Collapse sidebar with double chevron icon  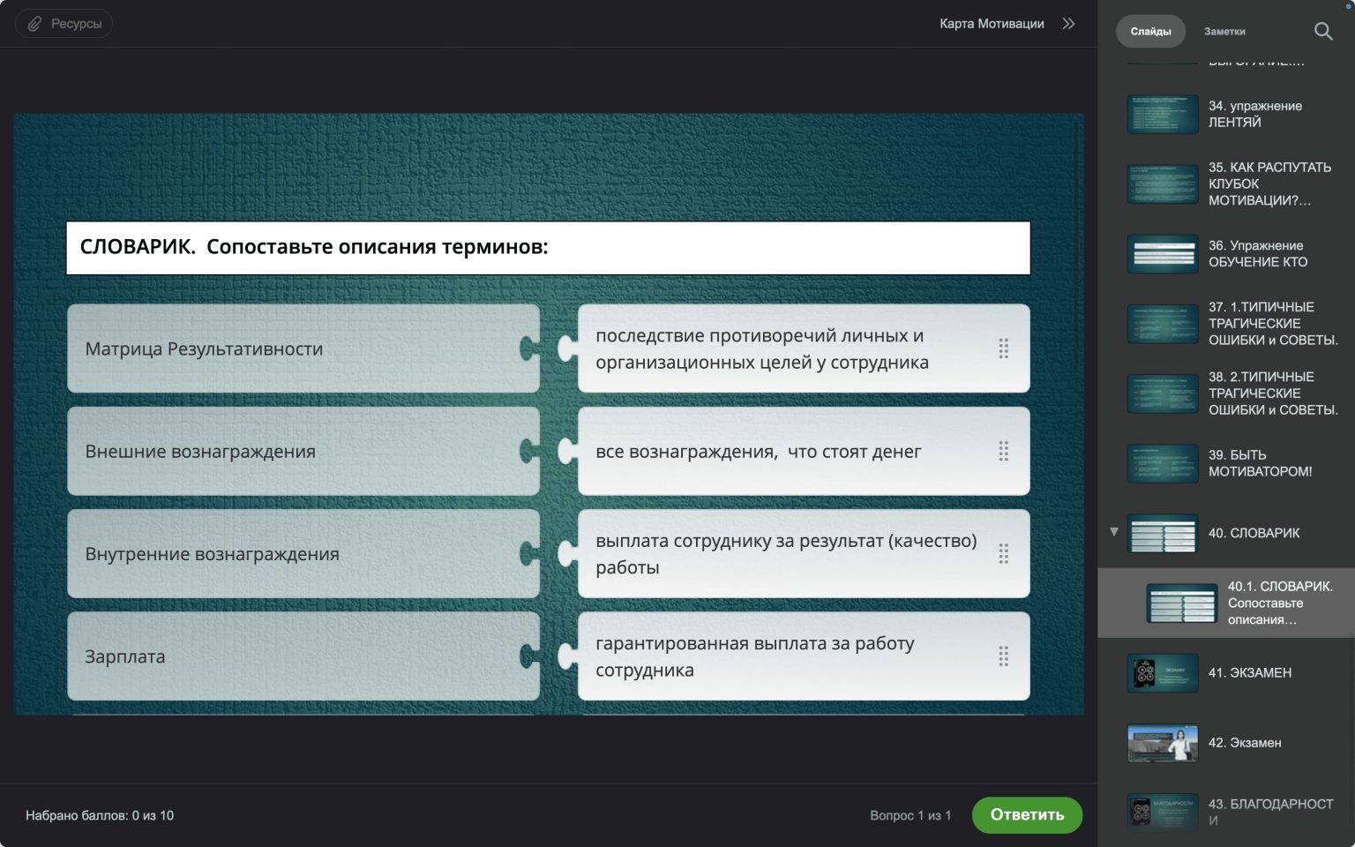tap(1068, 24)
